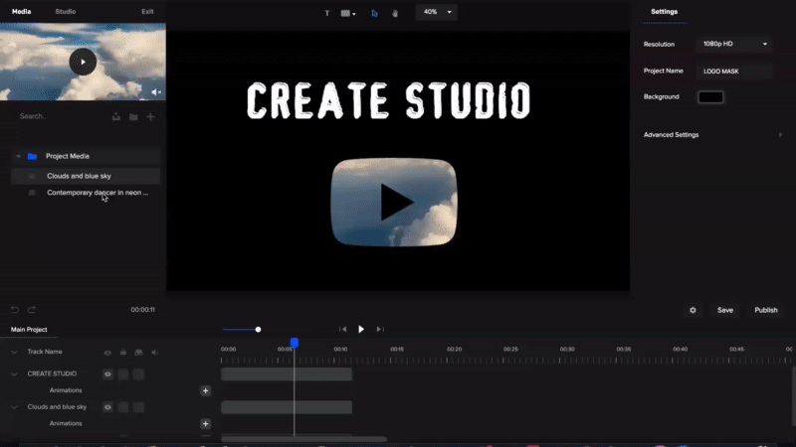Screen dimensions: 796x447
Task: Collapse all tracks via Track Name chevron
Action: (x=14, y=352)
